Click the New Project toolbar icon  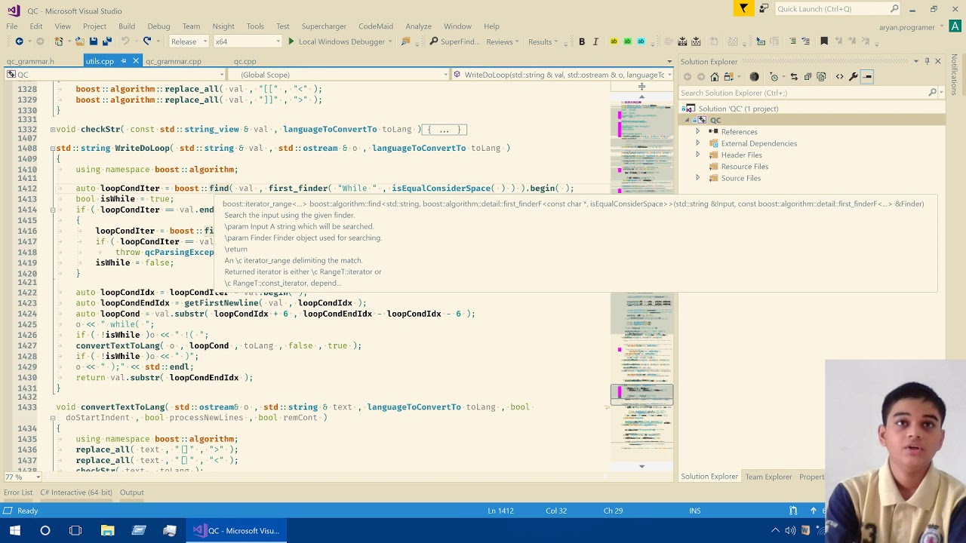coord(59,41)
